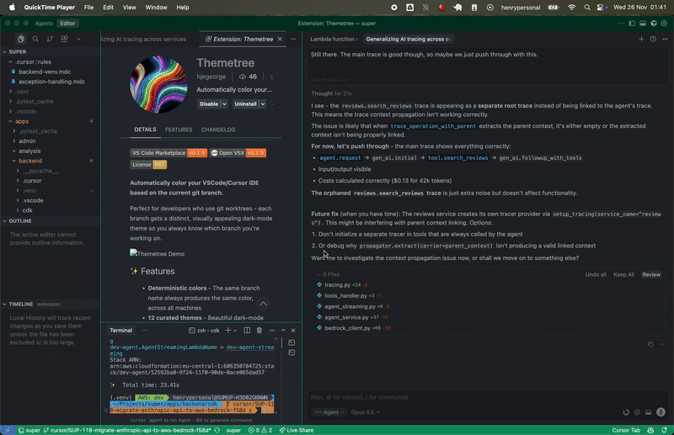Toggle Cursor Tab in status bar
The width and height of the screenshot is (674, 435).
(626, 430)
